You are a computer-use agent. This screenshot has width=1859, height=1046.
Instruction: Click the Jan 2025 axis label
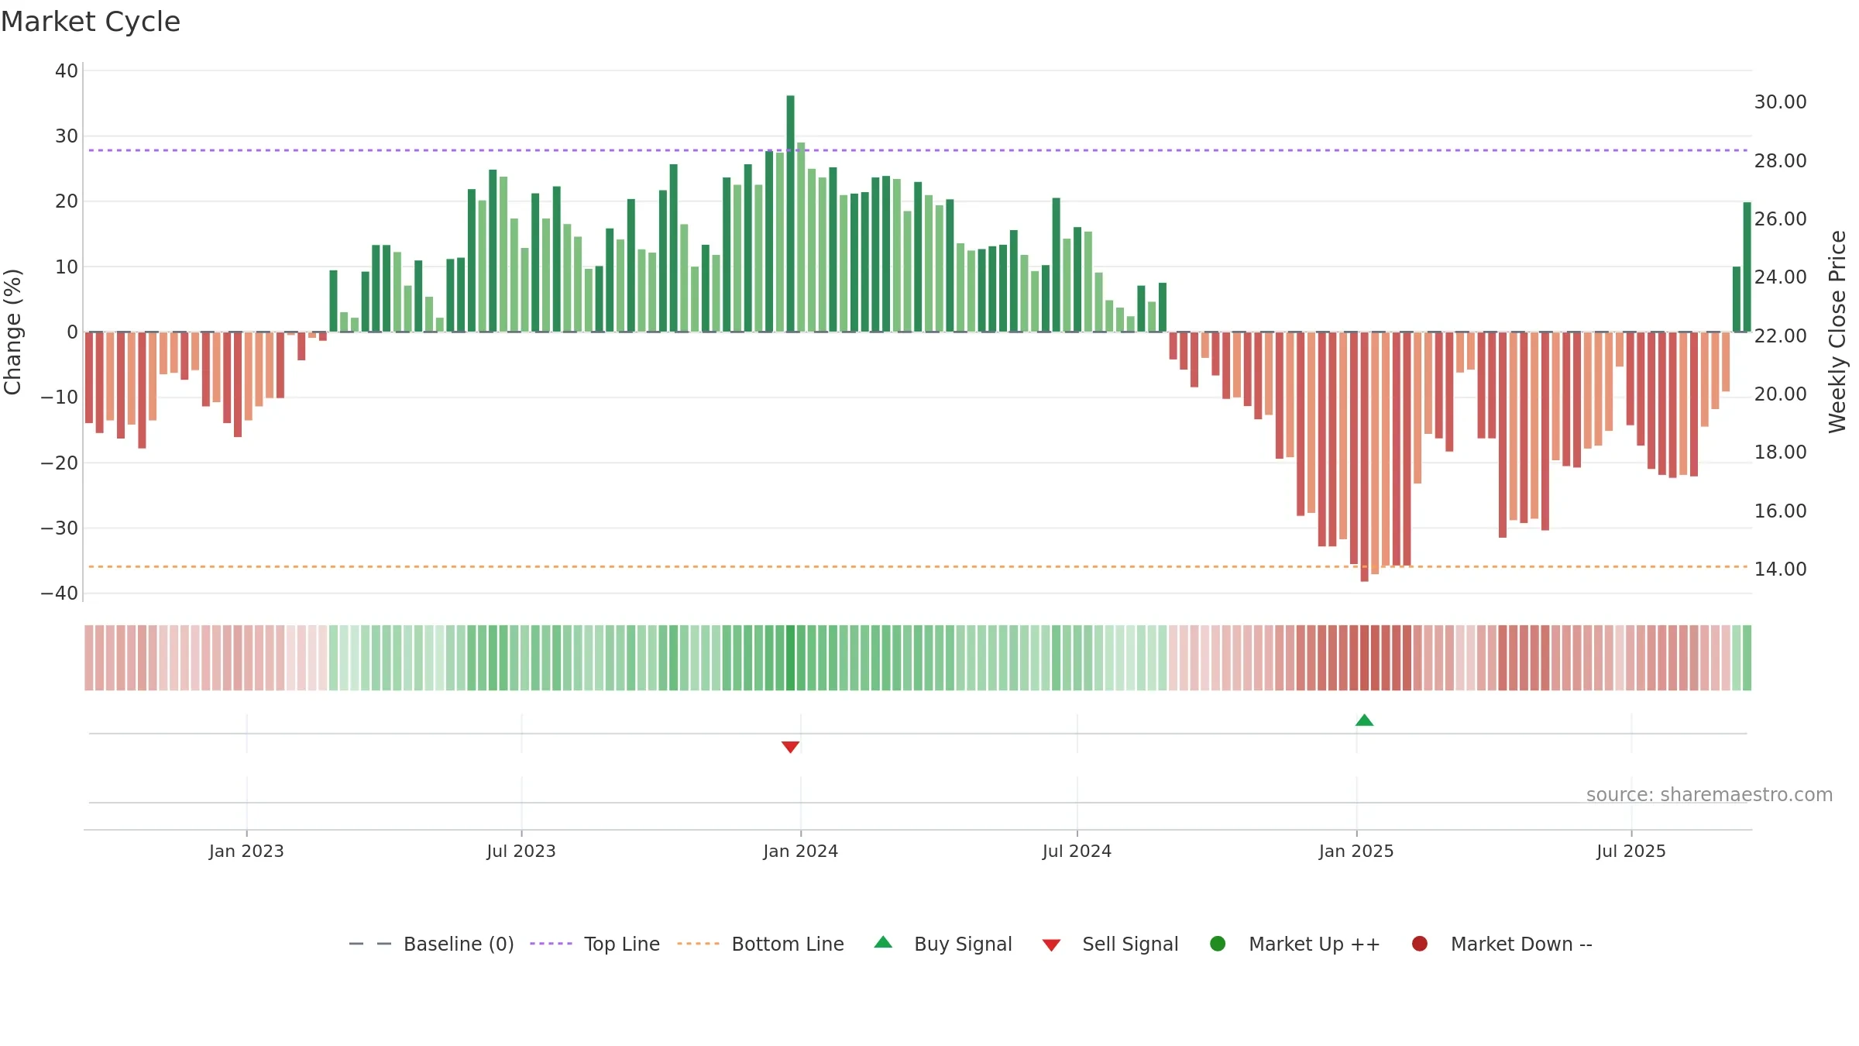[1356, 852]
